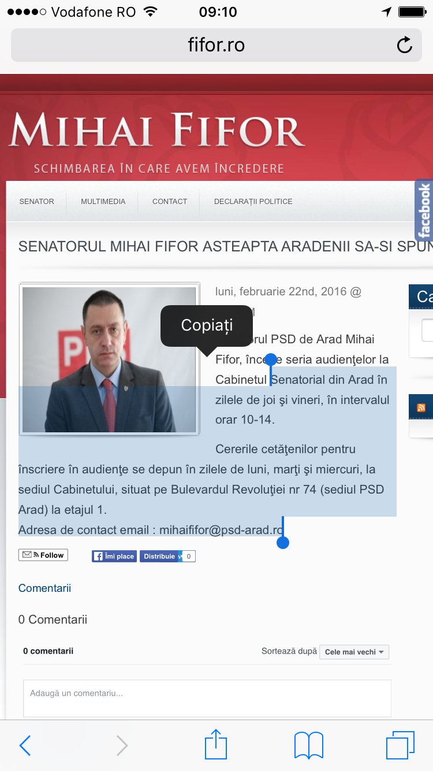Click the RSS feed orange icon
433x771 pixels.
tap(421, 408)
